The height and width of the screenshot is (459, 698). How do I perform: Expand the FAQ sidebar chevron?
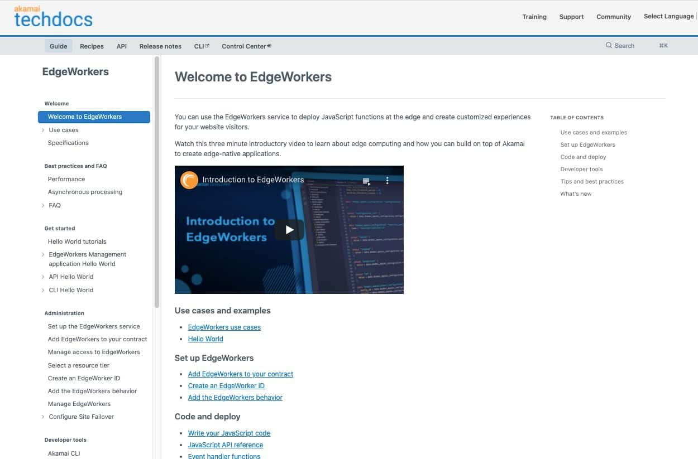pyautogui.click(x=43, y=205)
